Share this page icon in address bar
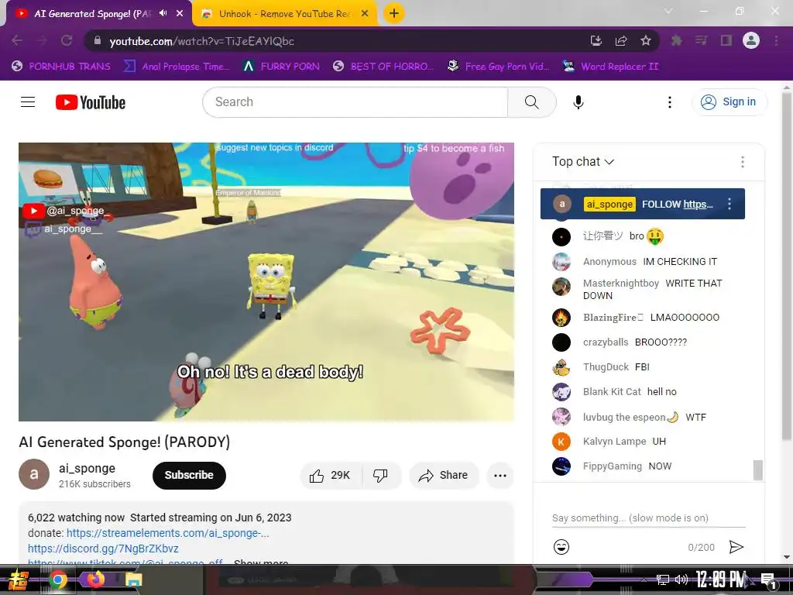 pos(621,40)
